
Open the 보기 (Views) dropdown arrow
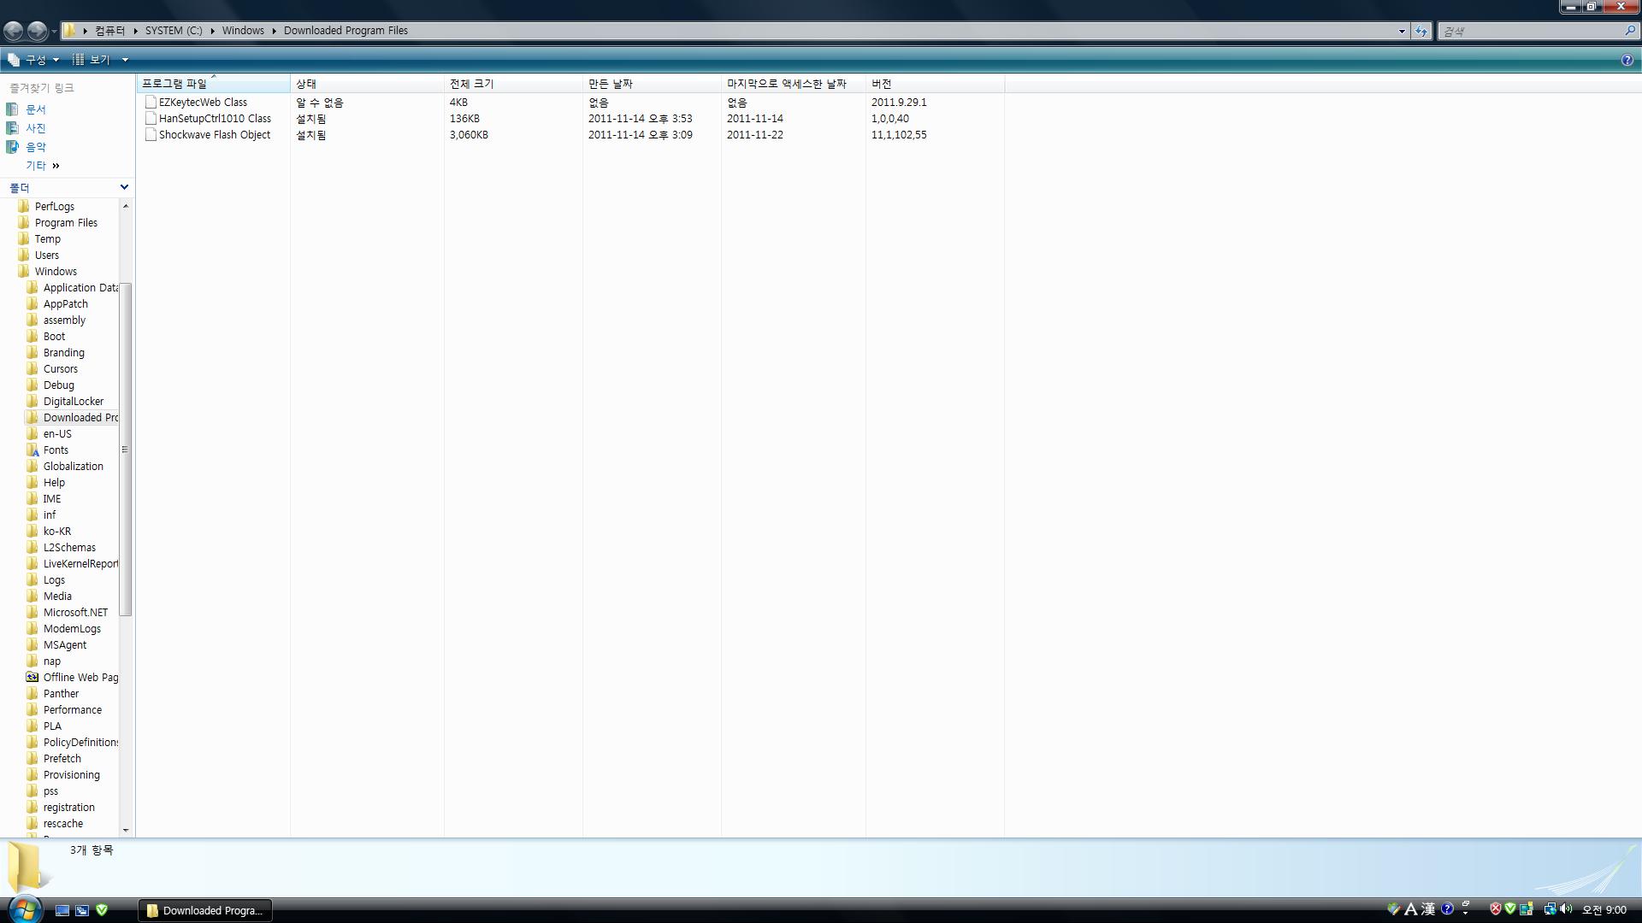pos(125,60)
